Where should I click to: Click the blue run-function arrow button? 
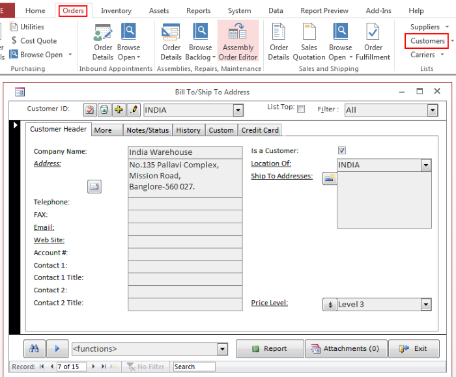[57, 348]
